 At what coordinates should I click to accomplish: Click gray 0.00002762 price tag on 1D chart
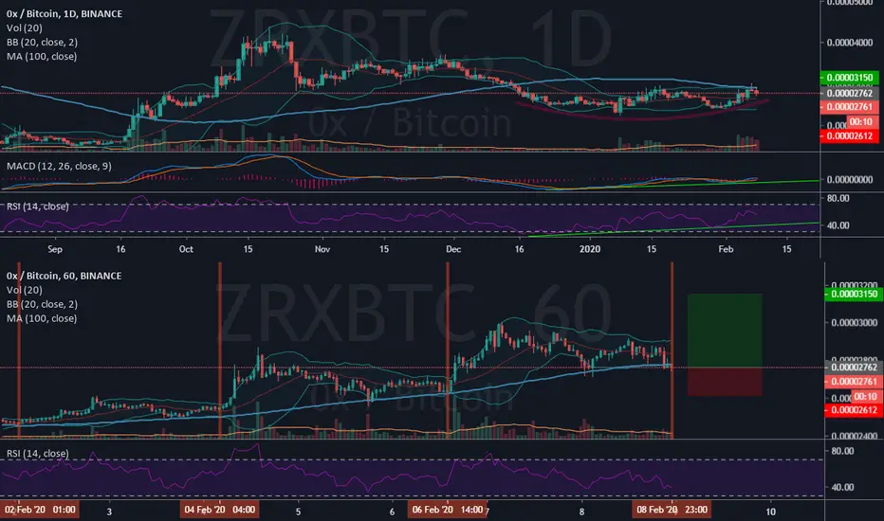[x=849, y=93]
